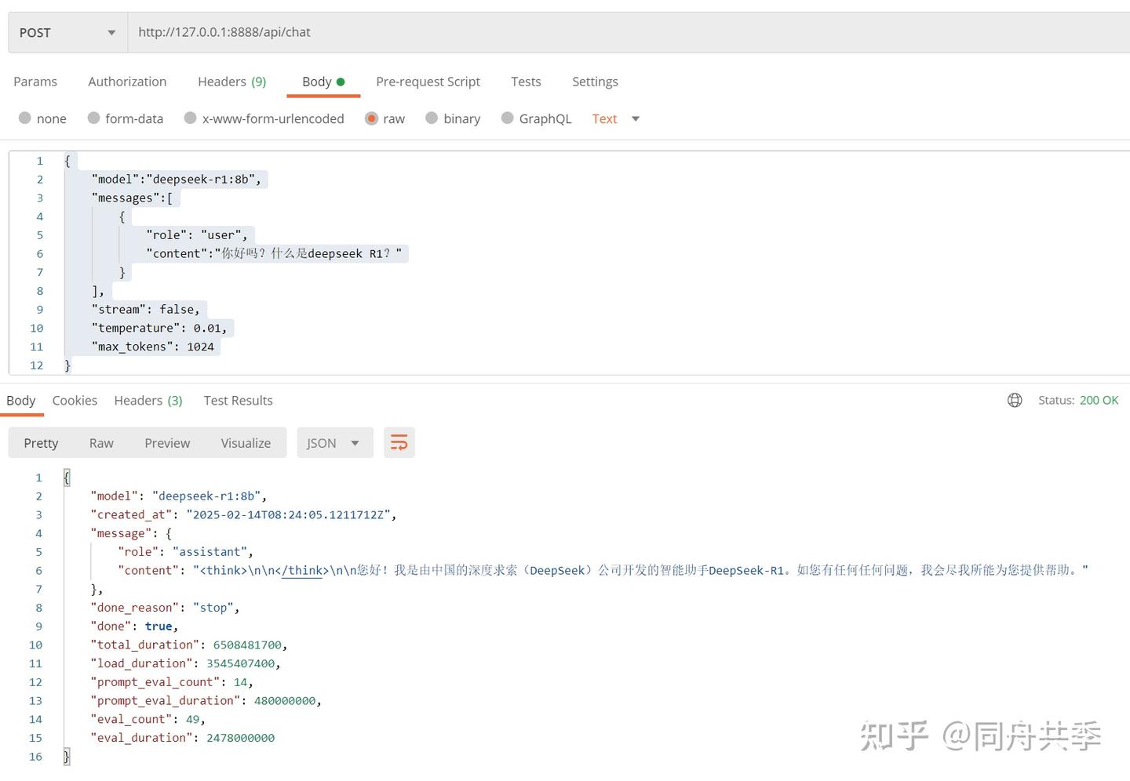The height and width of the screenshot is (781, 1130).
Task: Click the "prompt_eval_count": 14 line
Action: [x=172, y=682]
